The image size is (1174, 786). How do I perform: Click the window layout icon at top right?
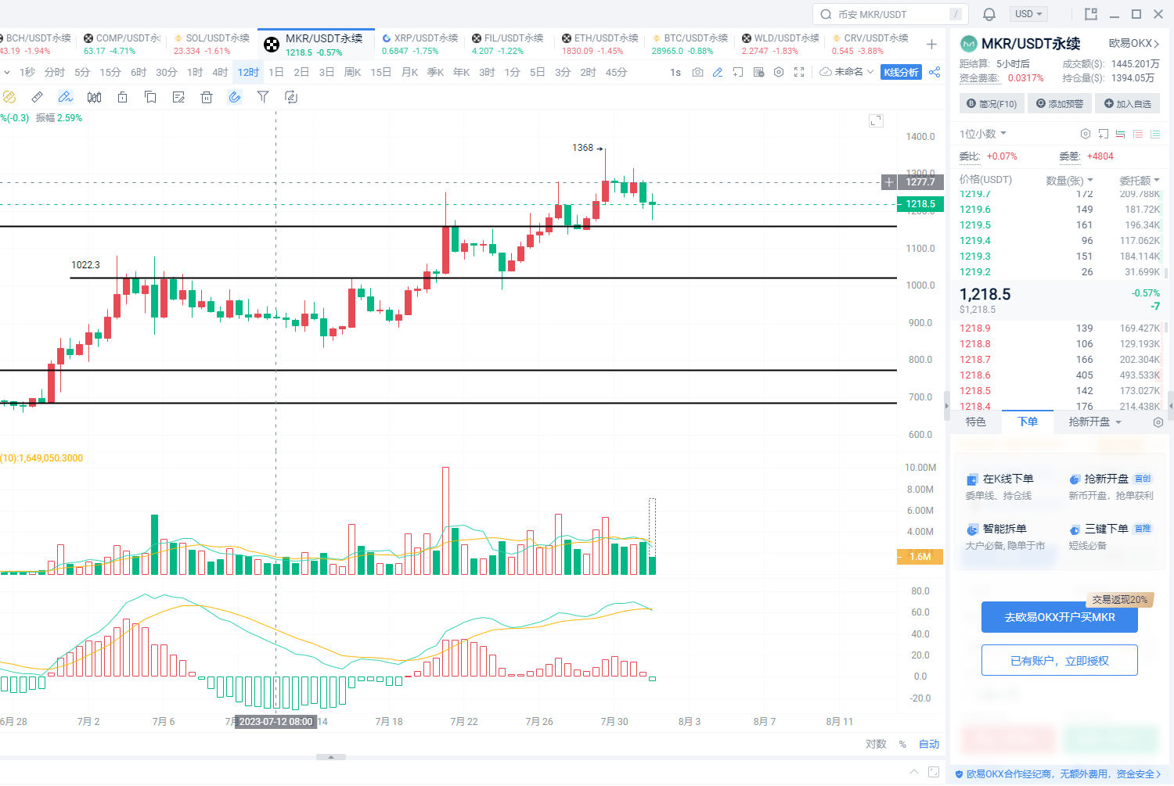tap(1091, 14)
